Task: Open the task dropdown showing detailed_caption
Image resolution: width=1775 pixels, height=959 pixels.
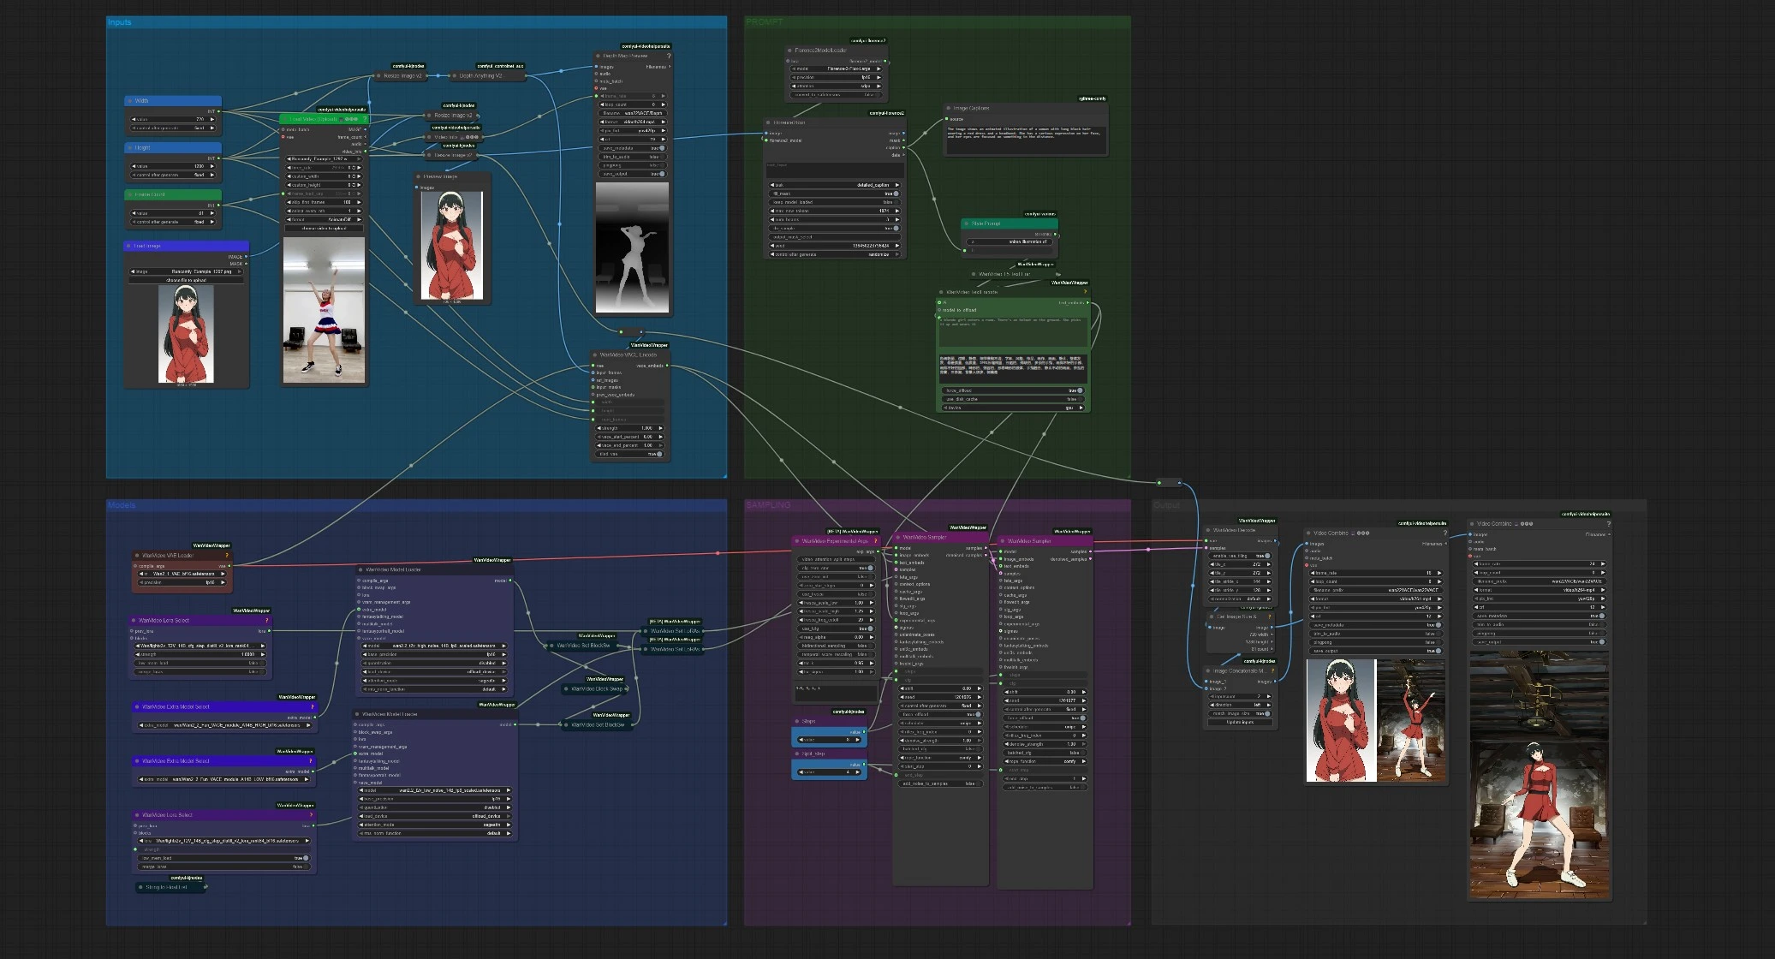Action: coord(835,185)
